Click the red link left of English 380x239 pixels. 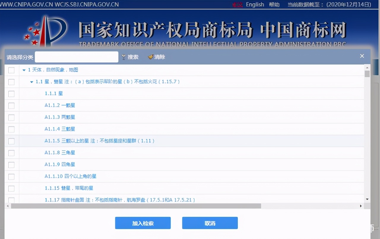(x=237, y=4)
